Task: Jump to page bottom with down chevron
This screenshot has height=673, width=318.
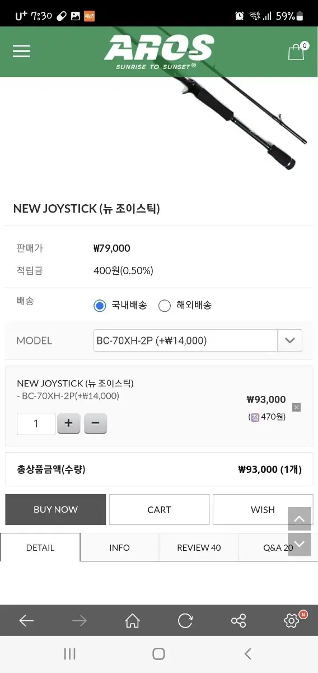Action: pyautogui.click(x=299, y=544)
